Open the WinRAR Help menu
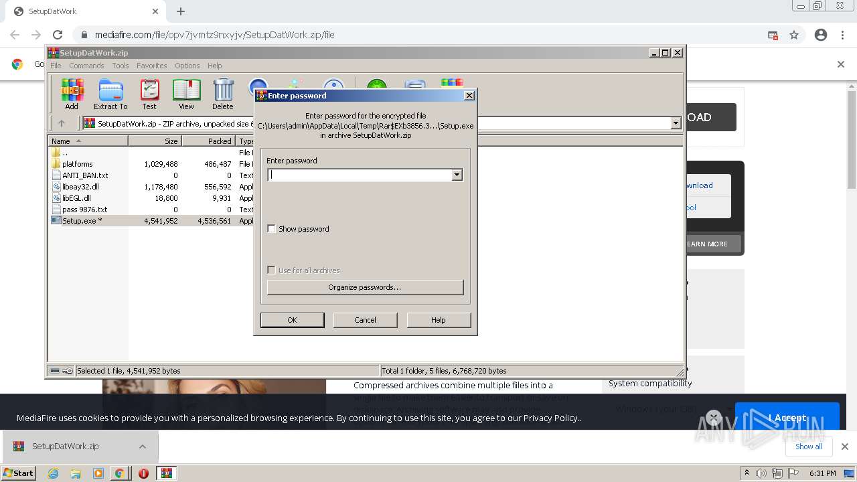The width and height of the screenshot is (857, 482). tap(214, 66)
